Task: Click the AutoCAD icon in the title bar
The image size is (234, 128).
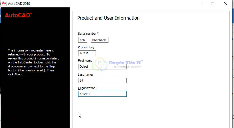Action: click(4, 4)
